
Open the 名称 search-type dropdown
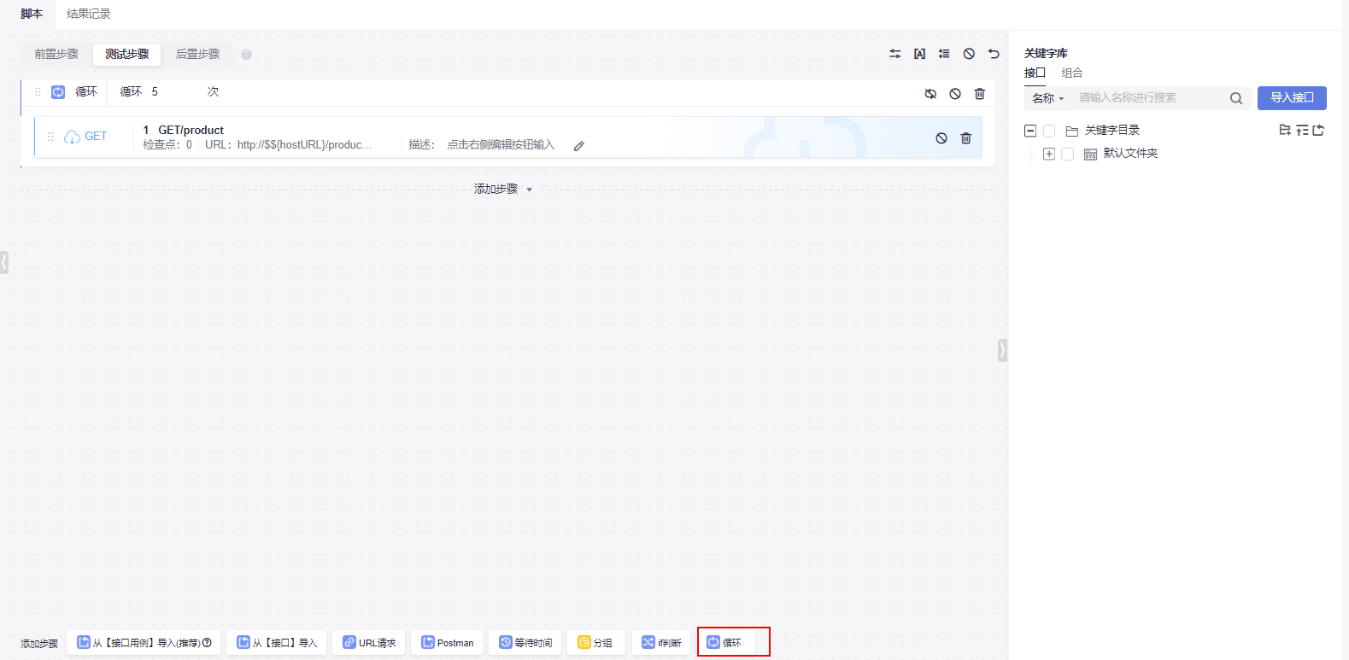pyautogui.click(x=1048, y=98)
